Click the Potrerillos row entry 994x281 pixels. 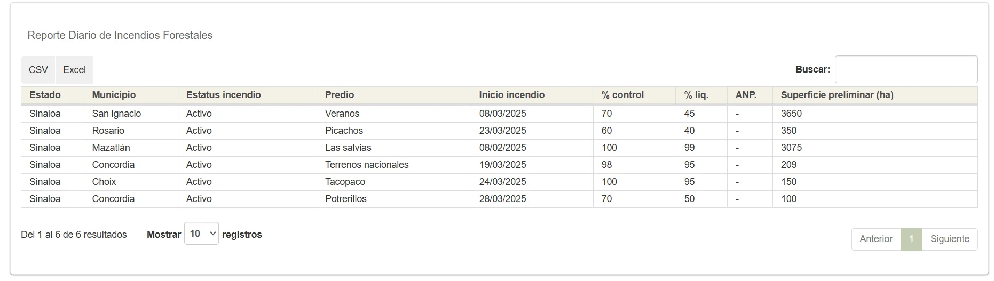click(x=345, y=199)
